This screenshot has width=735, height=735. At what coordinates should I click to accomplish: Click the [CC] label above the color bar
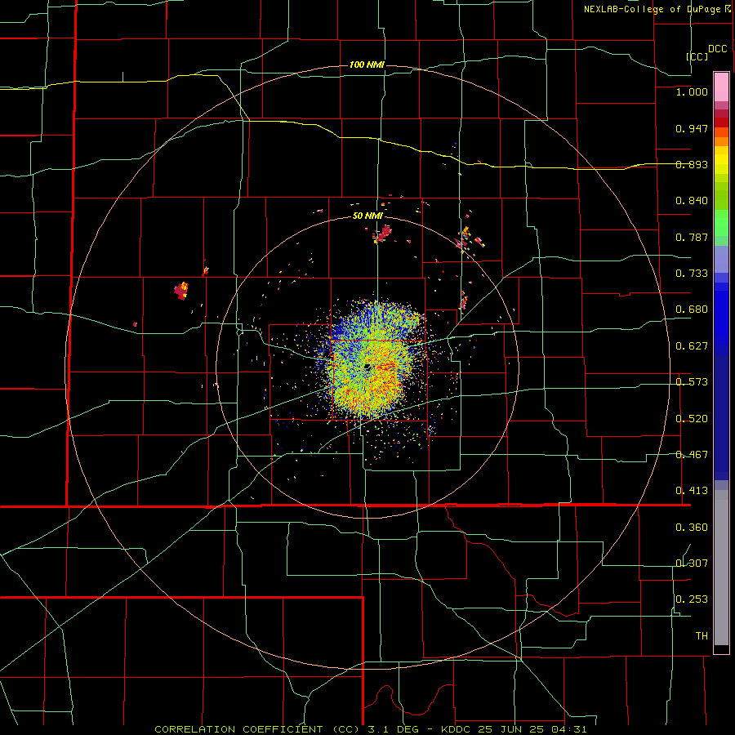click(697, 56)
